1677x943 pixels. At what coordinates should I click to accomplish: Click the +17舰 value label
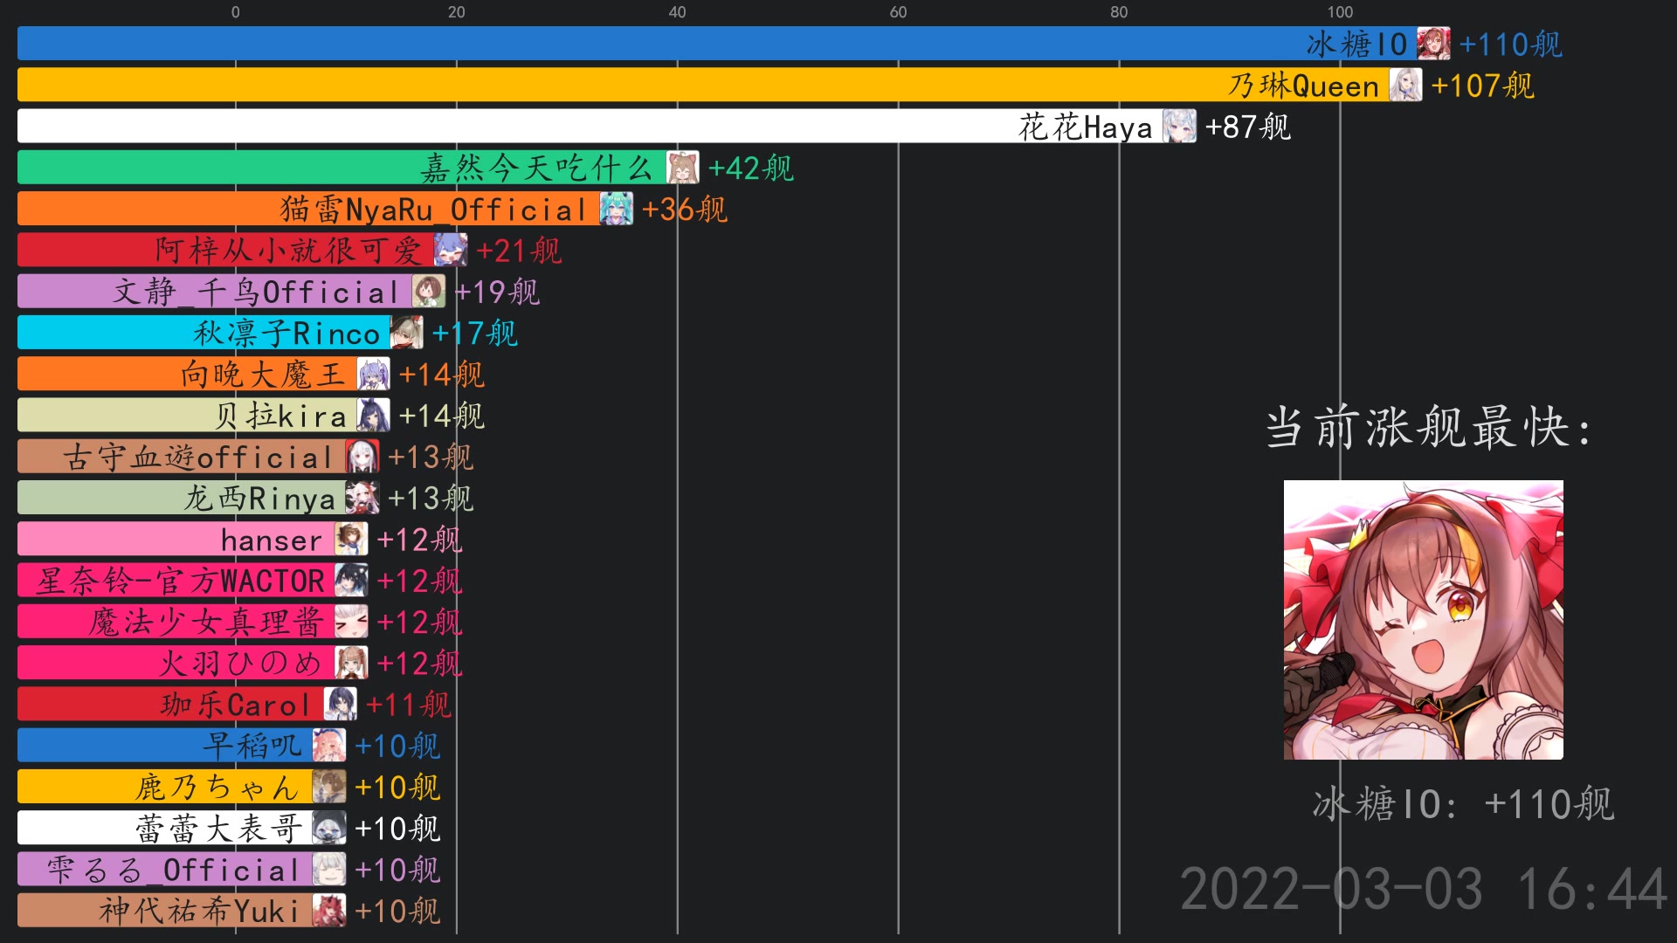click(475, 333)
